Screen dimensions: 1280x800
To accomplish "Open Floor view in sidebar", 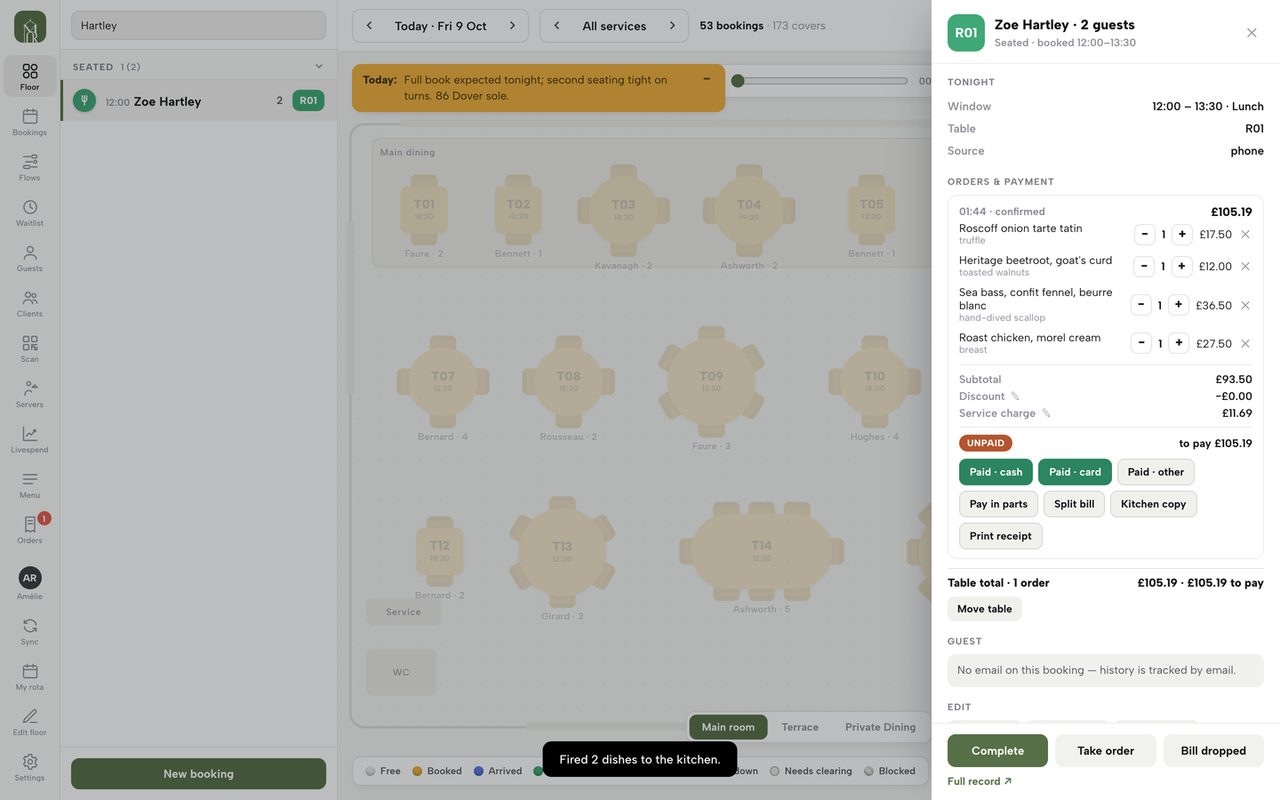I will [x=29, y=76].
